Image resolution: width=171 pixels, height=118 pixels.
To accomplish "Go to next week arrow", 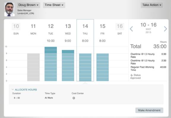I will click(x=165, y=29).
